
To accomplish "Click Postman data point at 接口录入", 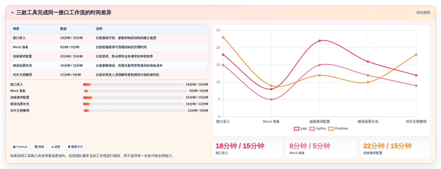I will point(223,37).
